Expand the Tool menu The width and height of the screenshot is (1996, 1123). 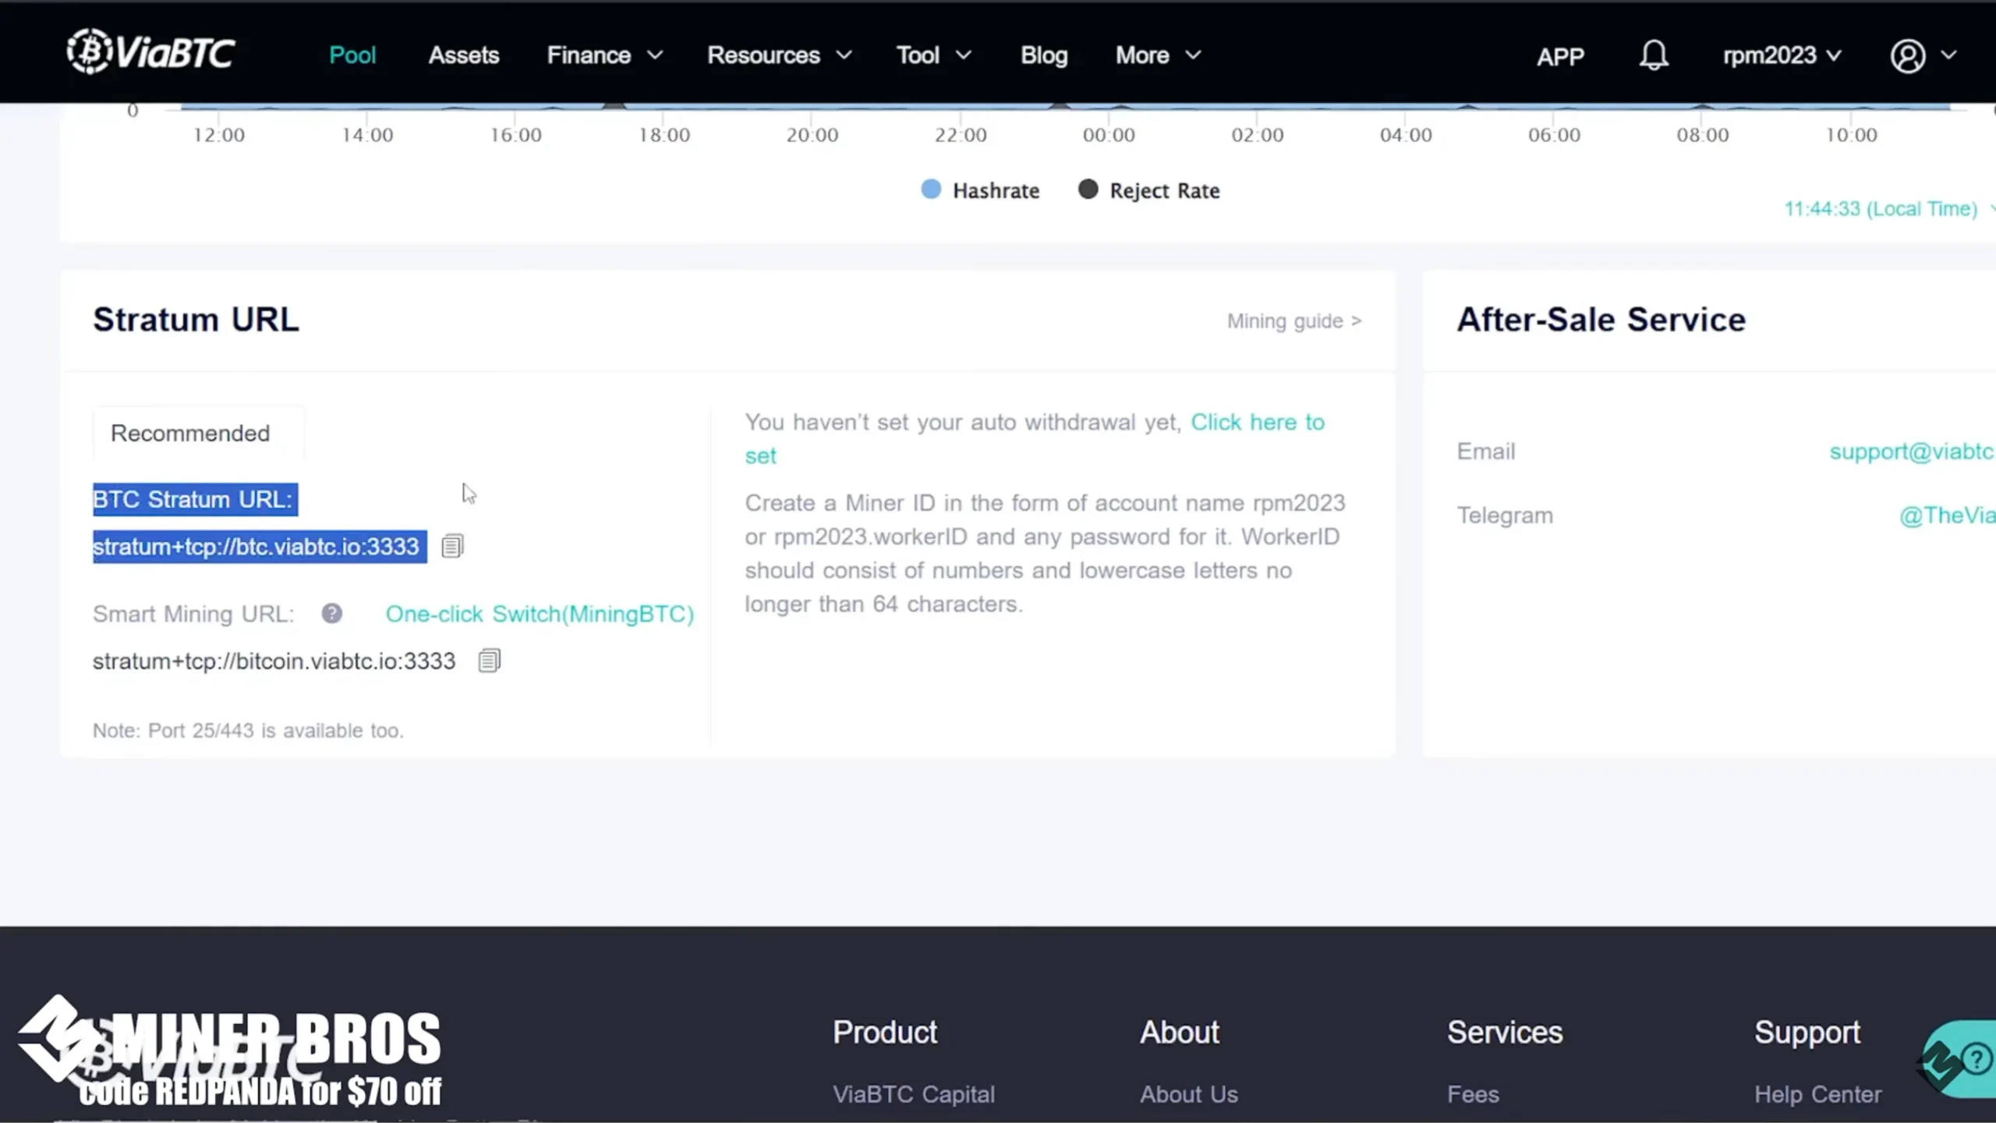pos(933,55)
